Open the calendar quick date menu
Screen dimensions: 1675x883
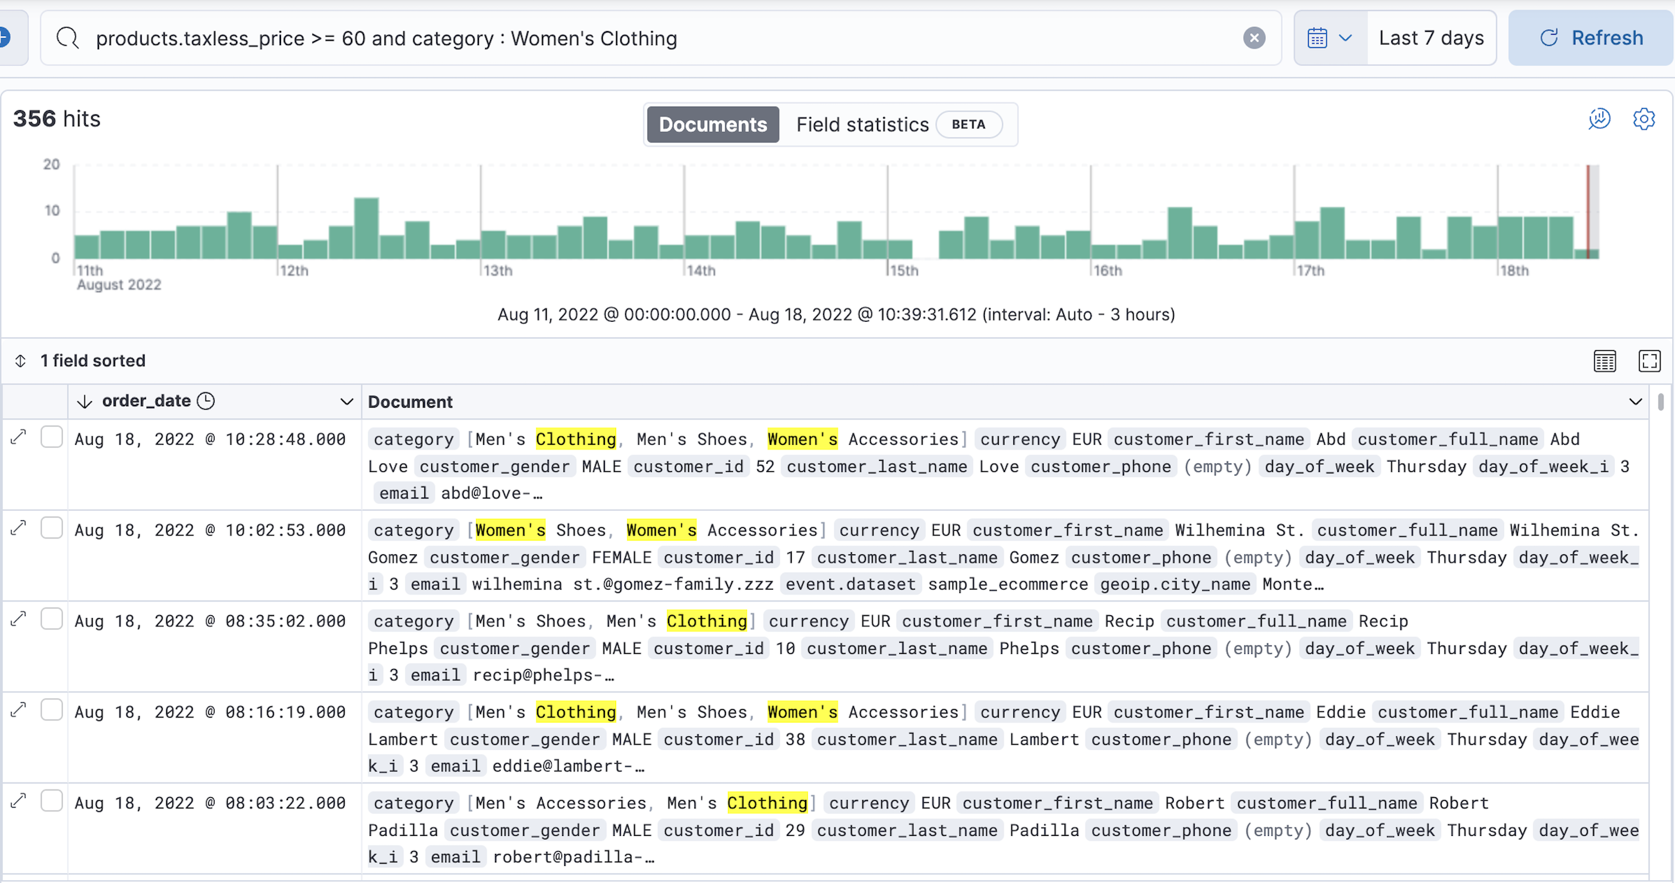pos(1329,38)
